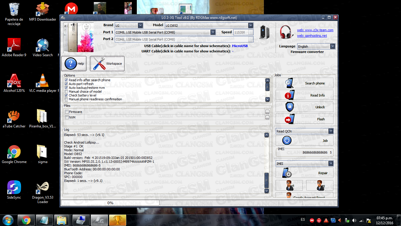Click the Search phone button

304,83
